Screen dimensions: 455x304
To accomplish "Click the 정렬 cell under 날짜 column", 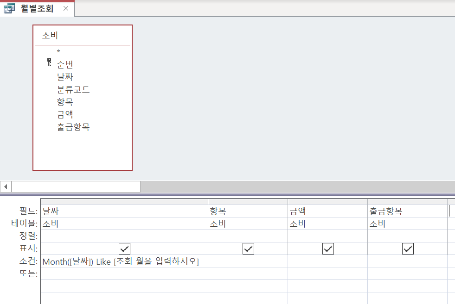I will pyautogui.click(x=124, y=236).
